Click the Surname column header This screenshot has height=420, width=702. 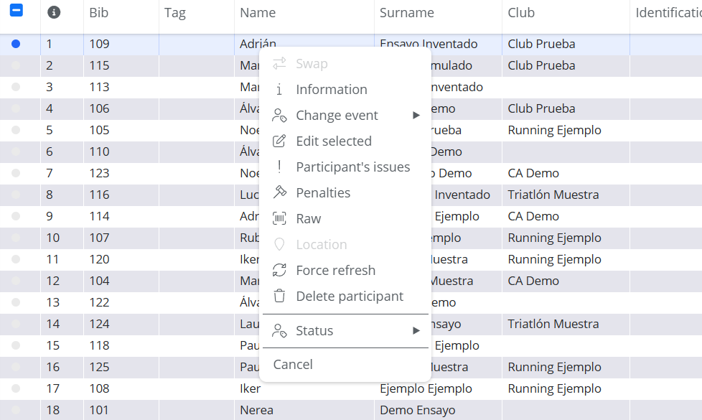pos(406,12)
